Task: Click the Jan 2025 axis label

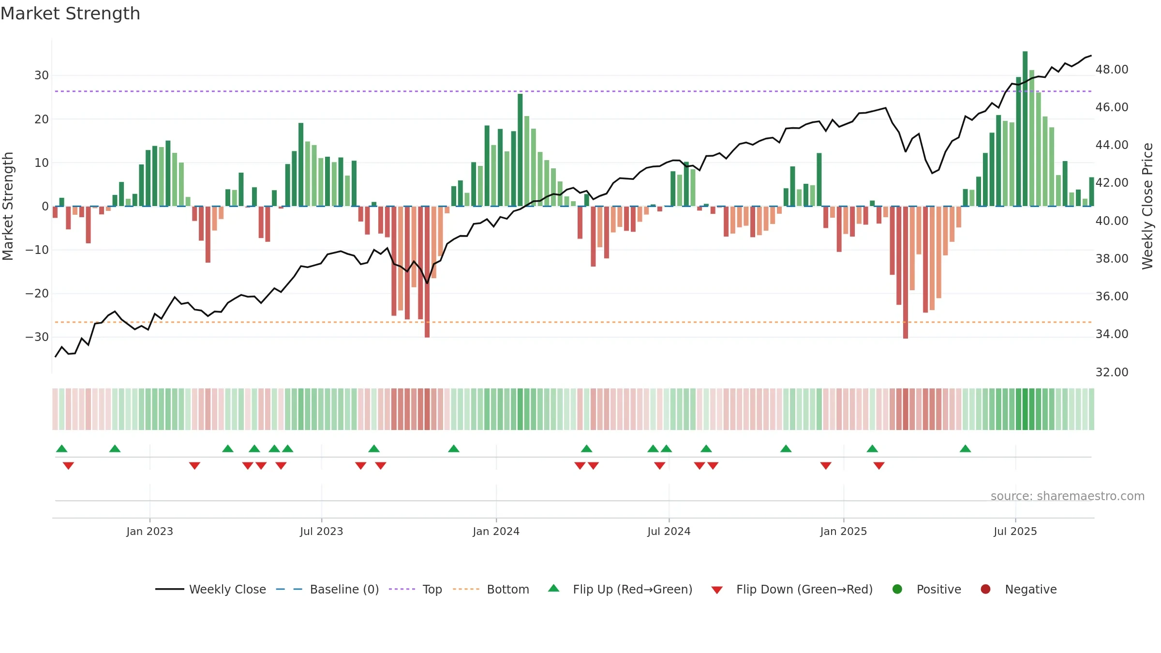Action: point(843,531)
